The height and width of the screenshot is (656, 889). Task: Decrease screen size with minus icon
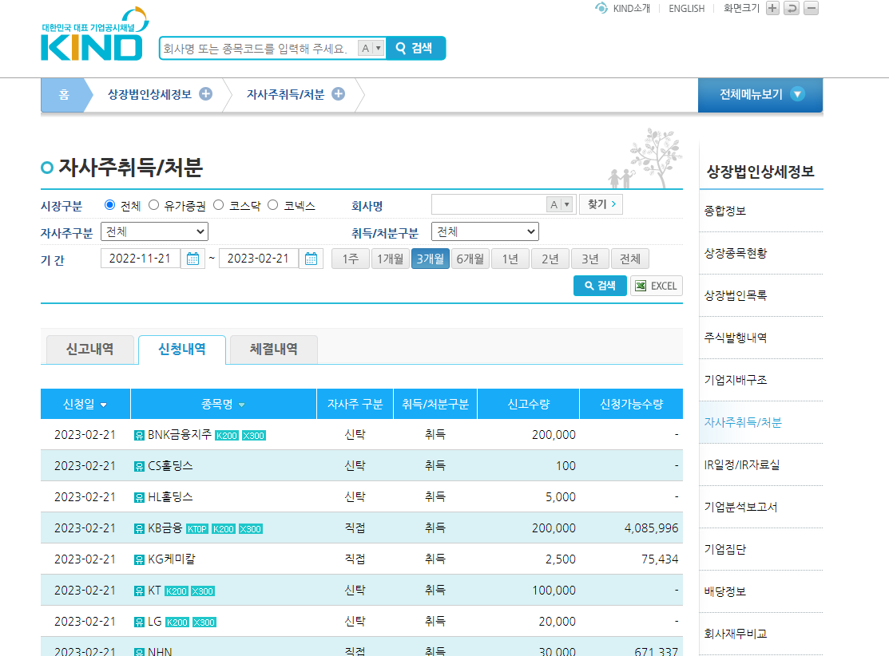(812, 9)
